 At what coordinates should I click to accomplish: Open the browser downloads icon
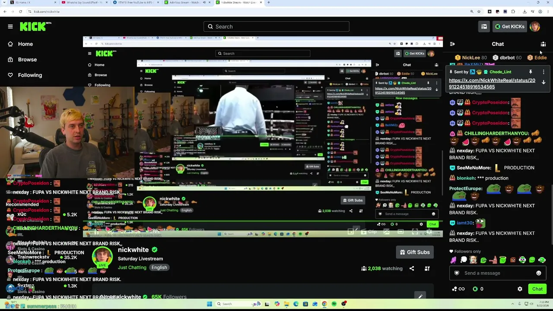(x=524, y=12)
